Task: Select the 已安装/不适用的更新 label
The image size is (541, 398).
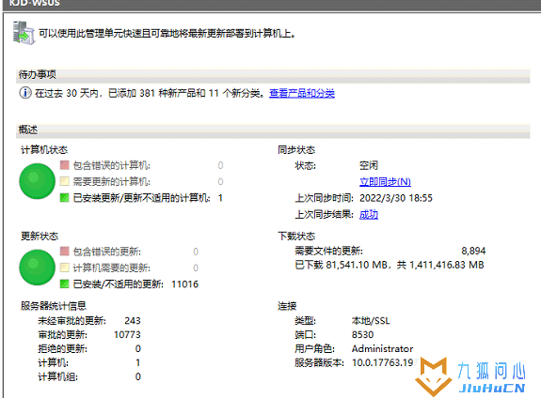Action: point(118,284)
